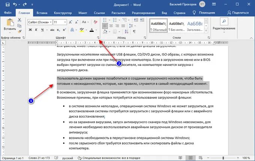The image size is (255, 161).
Task: Apply the font color A button
Action: pos(92,30)
